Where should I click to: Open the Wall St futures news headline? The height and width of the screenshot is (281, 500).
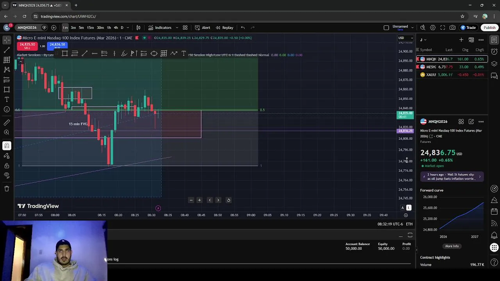452,177
